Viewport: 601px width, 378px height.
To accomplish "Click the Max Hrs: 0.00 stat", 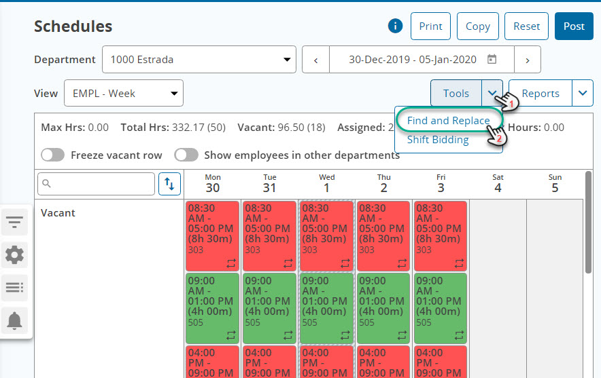I will coord(75,128).
